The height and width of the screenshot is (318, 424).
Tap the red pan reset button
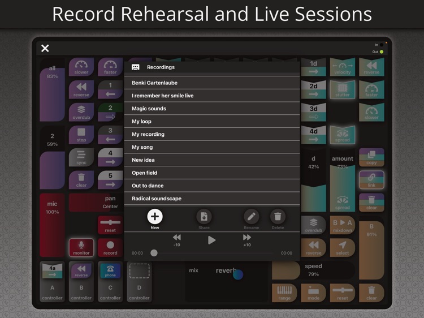tap(110, 225)
